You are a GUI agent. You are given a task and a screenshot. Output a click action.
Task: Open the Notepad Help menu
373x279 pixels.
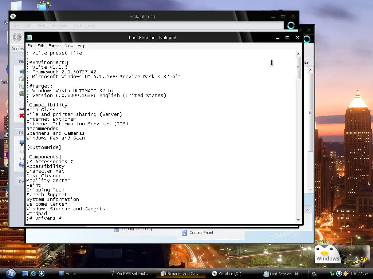coord(81,46)
